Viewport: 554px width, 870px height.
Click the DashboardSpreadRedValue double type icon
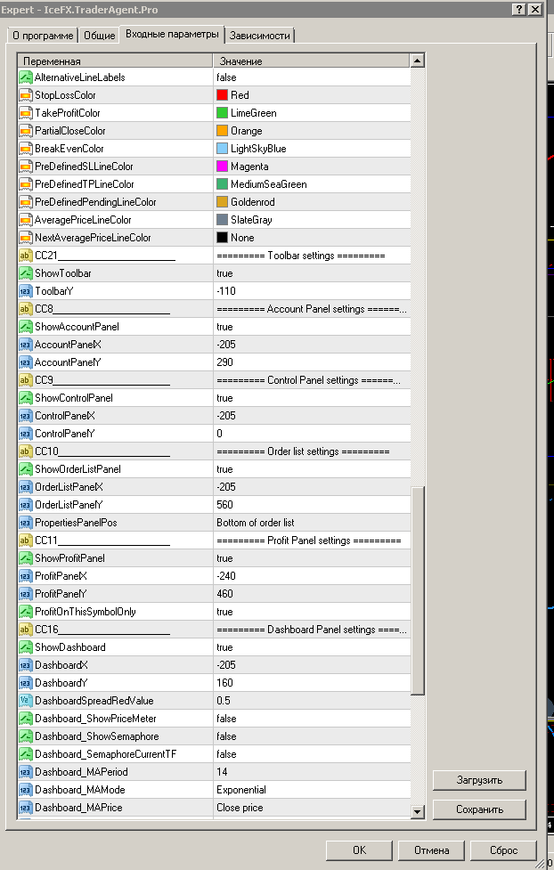coord(26,700)
